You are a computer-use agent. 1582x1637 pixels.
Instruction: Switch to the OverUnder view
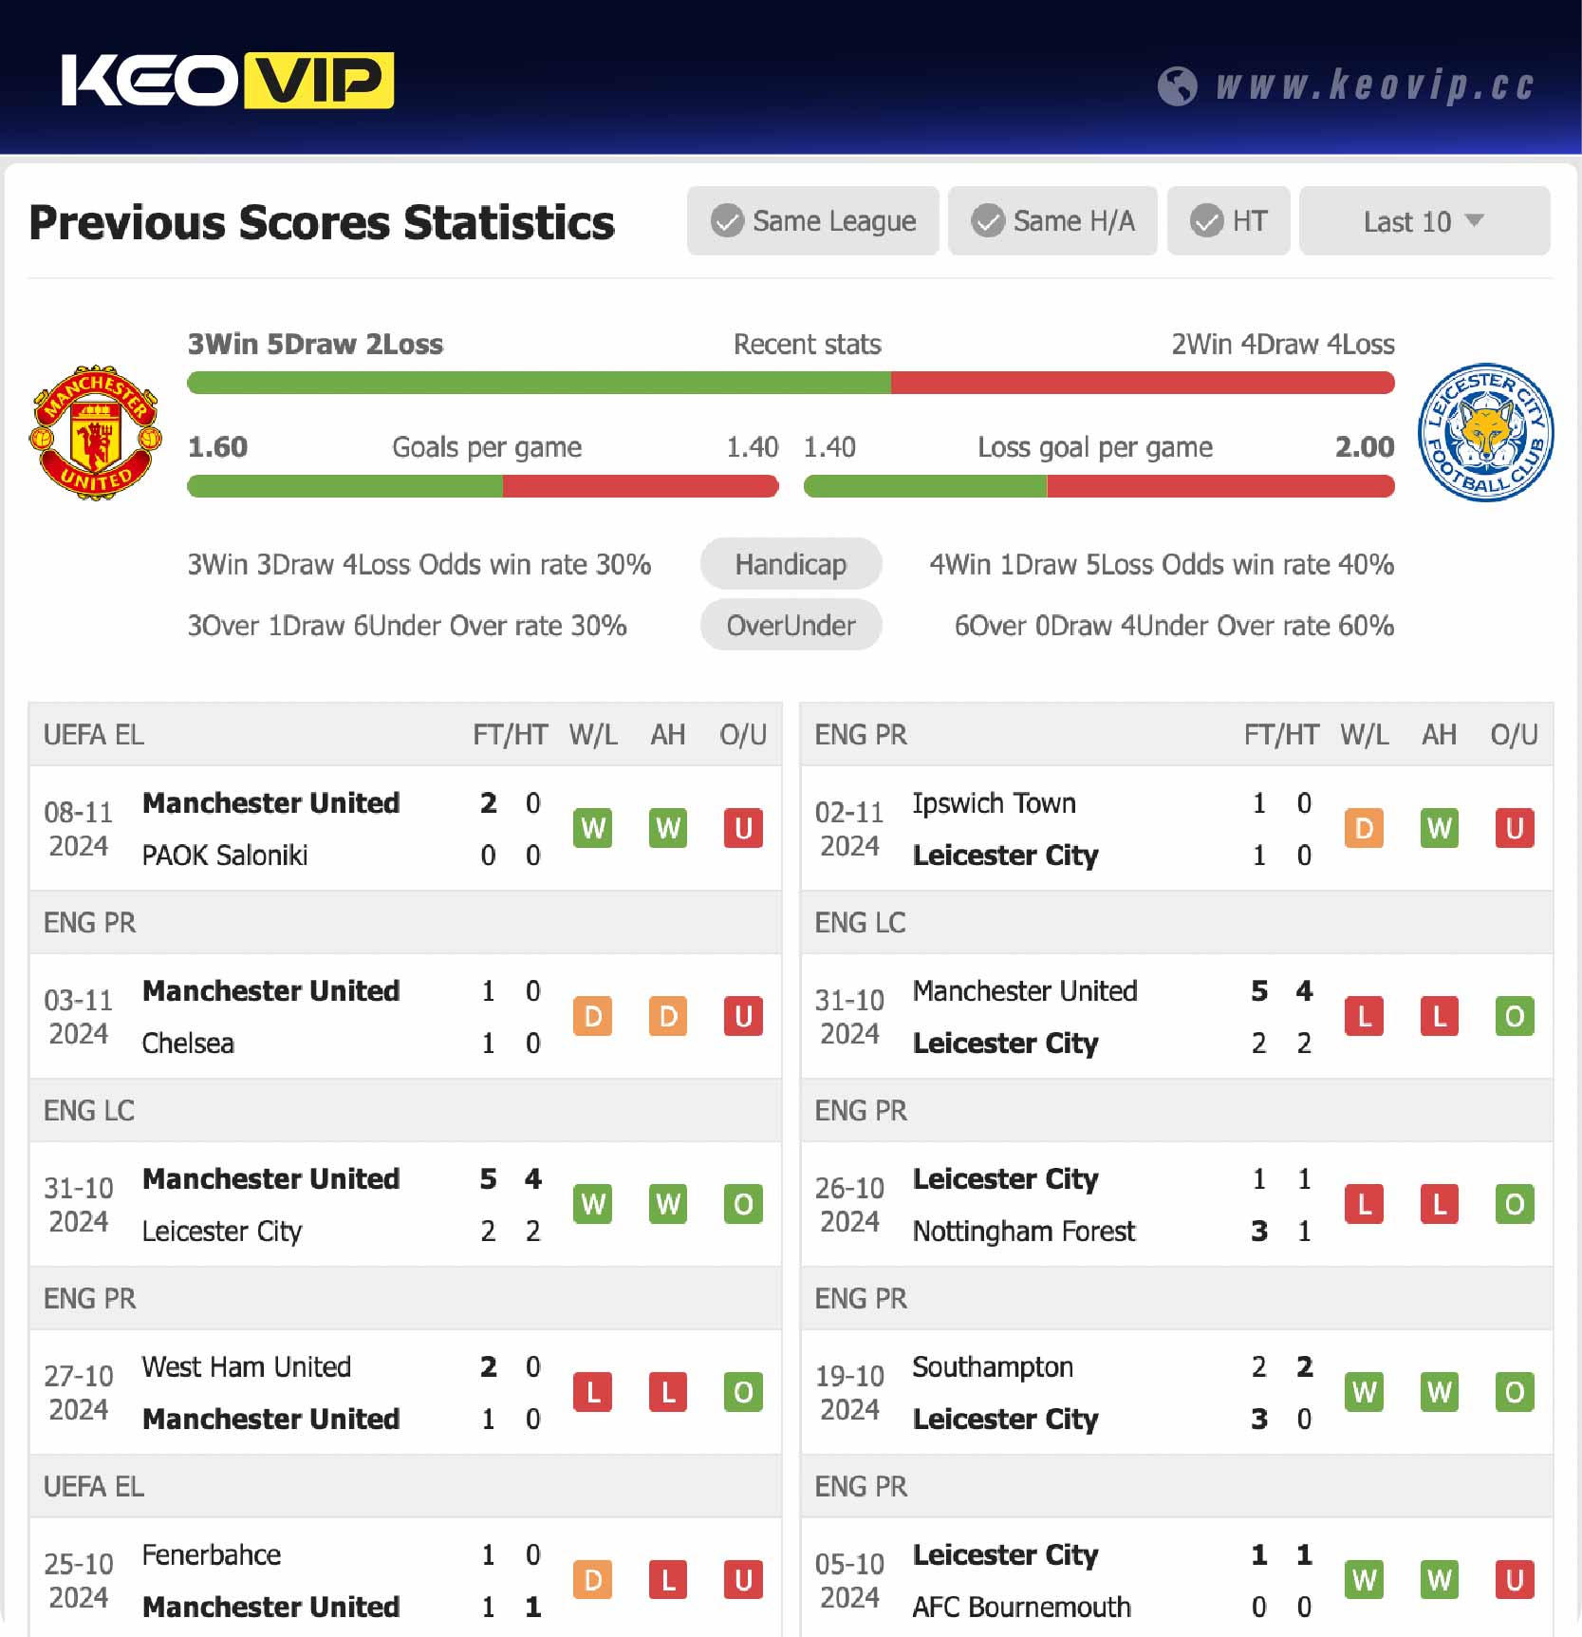pyautogui.click(x=791, y=625)
